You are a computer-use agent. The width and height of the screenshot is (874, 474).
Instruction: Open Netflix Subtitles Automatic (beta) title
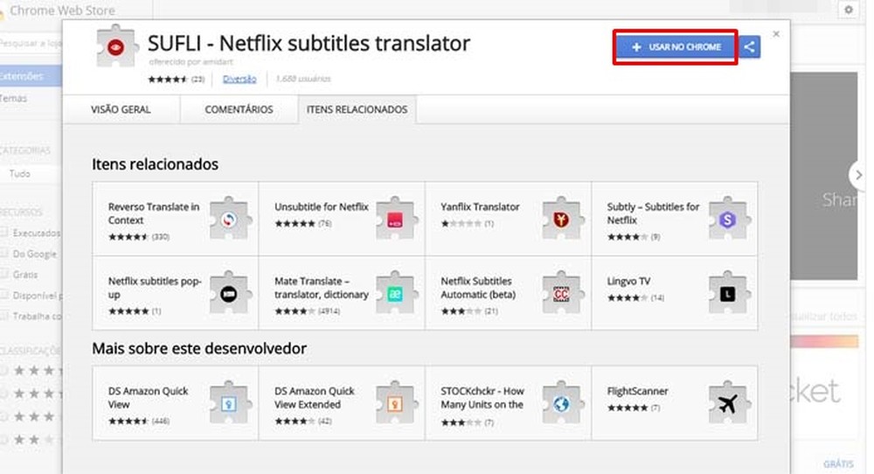coord(478,288)
